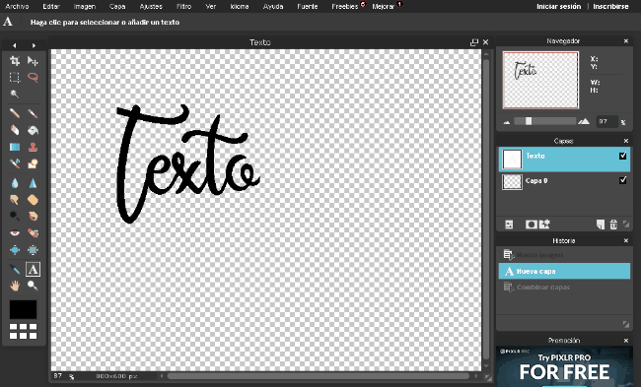Select the Brush tool

pyautogui.click(x=33, y=113)
